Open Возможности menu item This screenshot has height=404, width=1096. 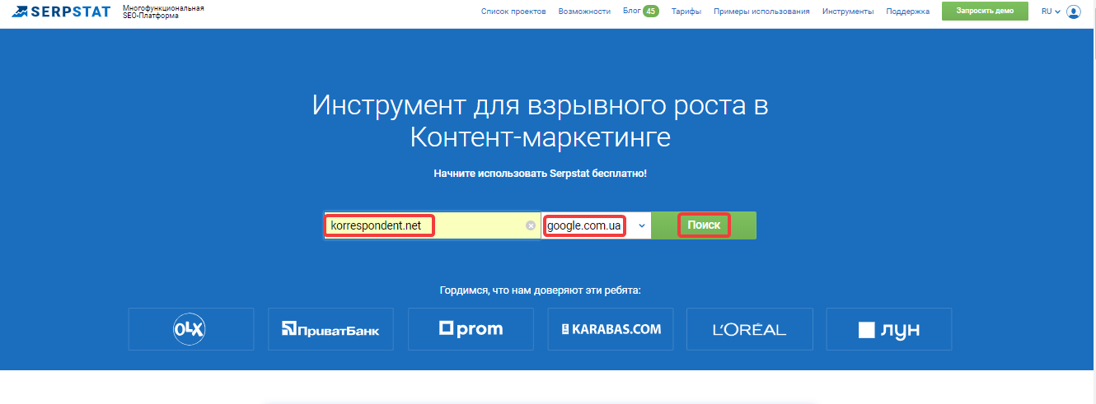tap(584, 12)
